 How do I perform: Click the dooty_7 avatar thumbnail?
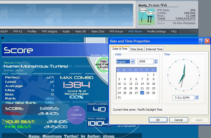147,17
